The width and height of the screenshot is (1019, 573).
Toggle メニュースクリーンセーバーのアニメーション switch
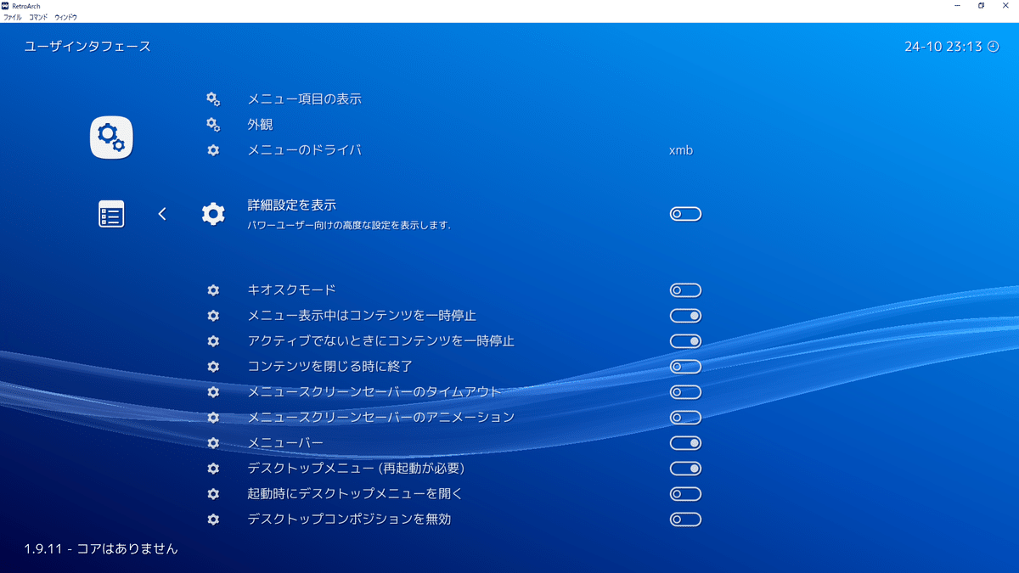coord(685,418)
